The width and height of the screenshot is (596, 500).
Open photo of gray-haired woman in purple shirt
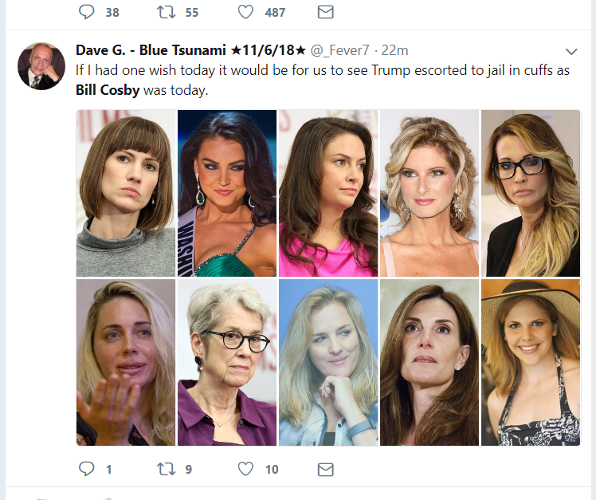pos(227,362)
